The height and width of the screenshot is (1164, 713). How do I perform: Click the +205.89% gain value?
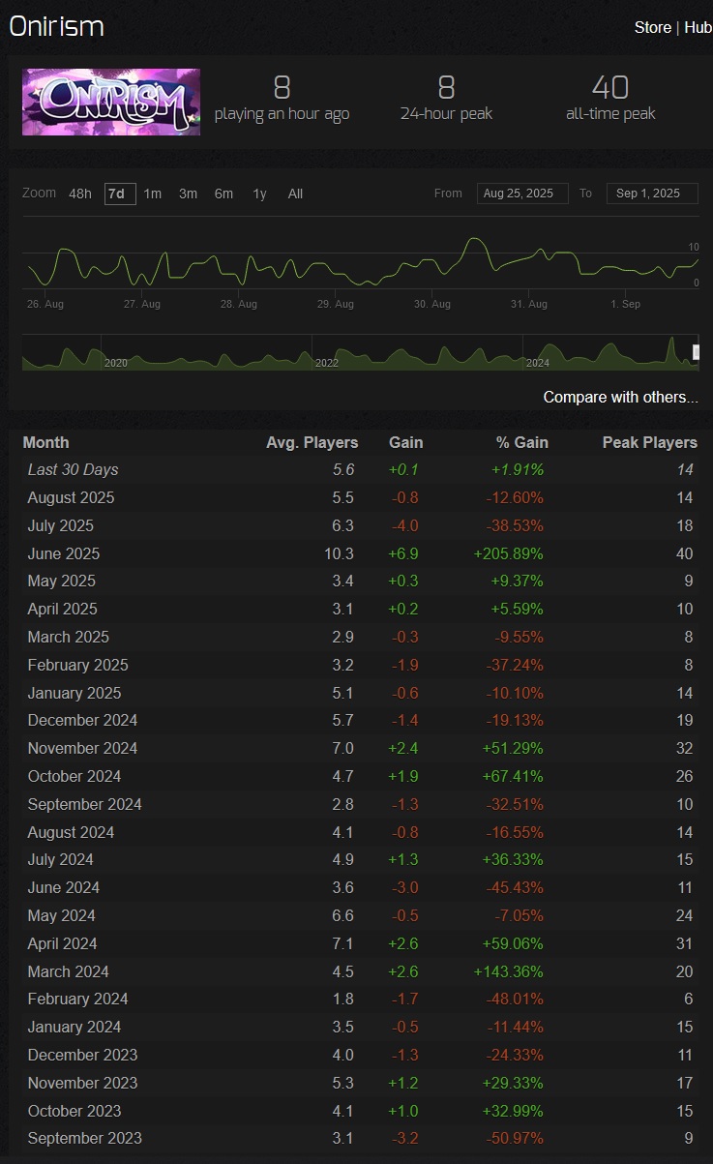point(508,553)
